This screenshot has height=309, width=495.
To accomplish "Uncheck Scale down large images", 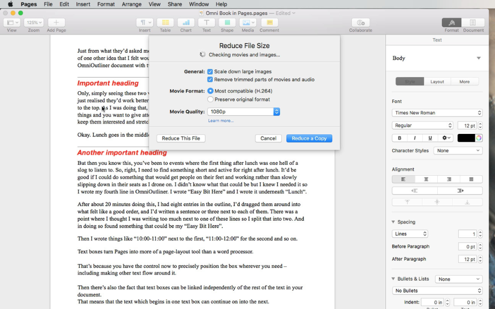I will [210, 72].
